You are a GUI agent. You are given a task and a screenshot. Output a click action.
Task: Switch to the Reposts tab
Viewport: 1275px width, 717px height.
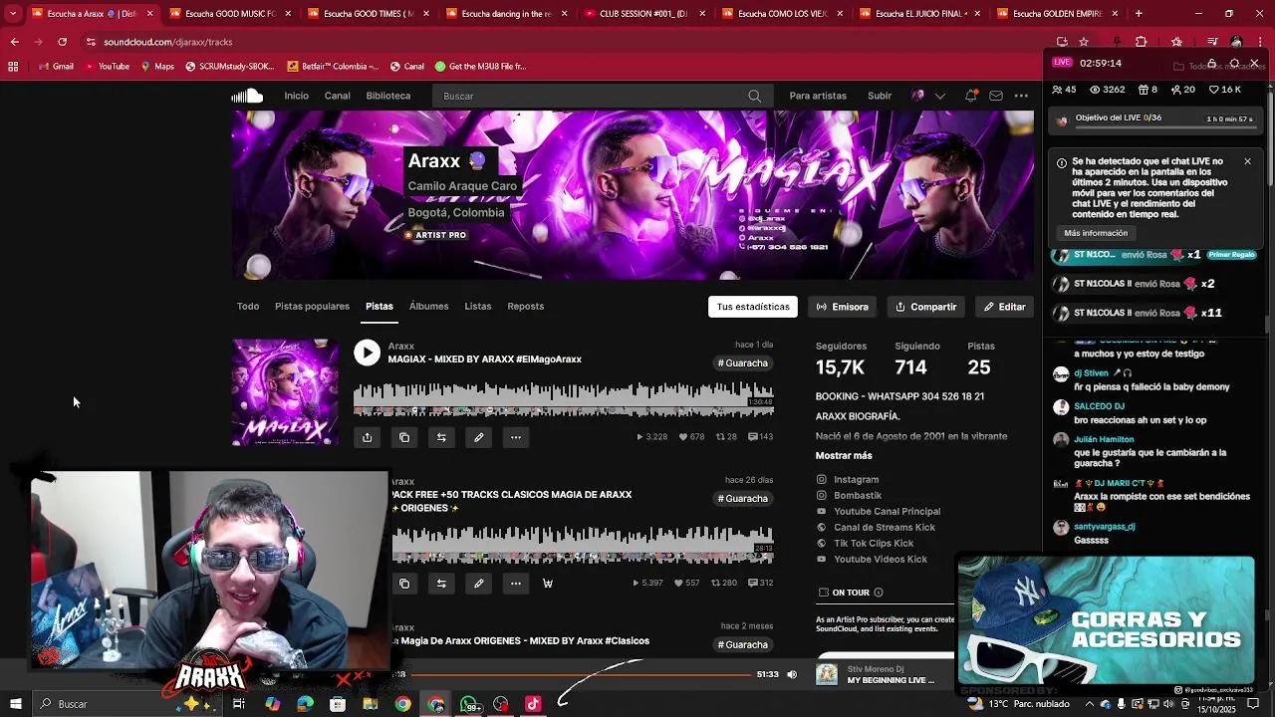coord(525,307)
